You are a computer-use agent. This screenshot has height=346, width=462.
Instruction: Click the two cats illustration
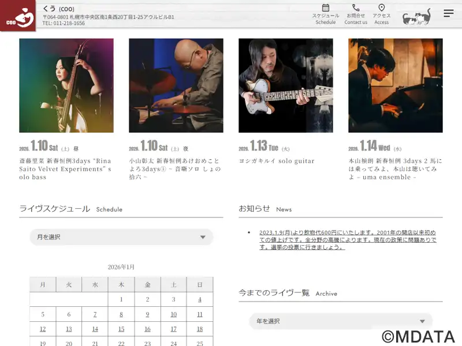click(416, 17)
